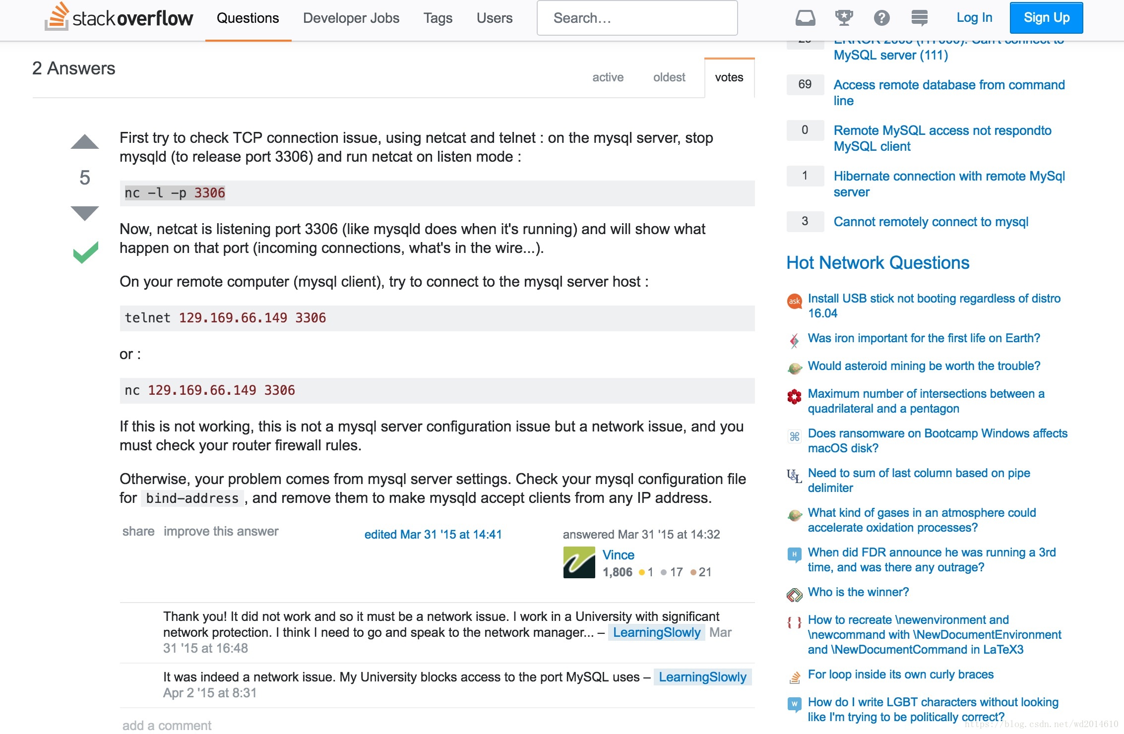The image size is (1124, 734).
Task: Sort answers by the active tab
Action: (608, 77)
